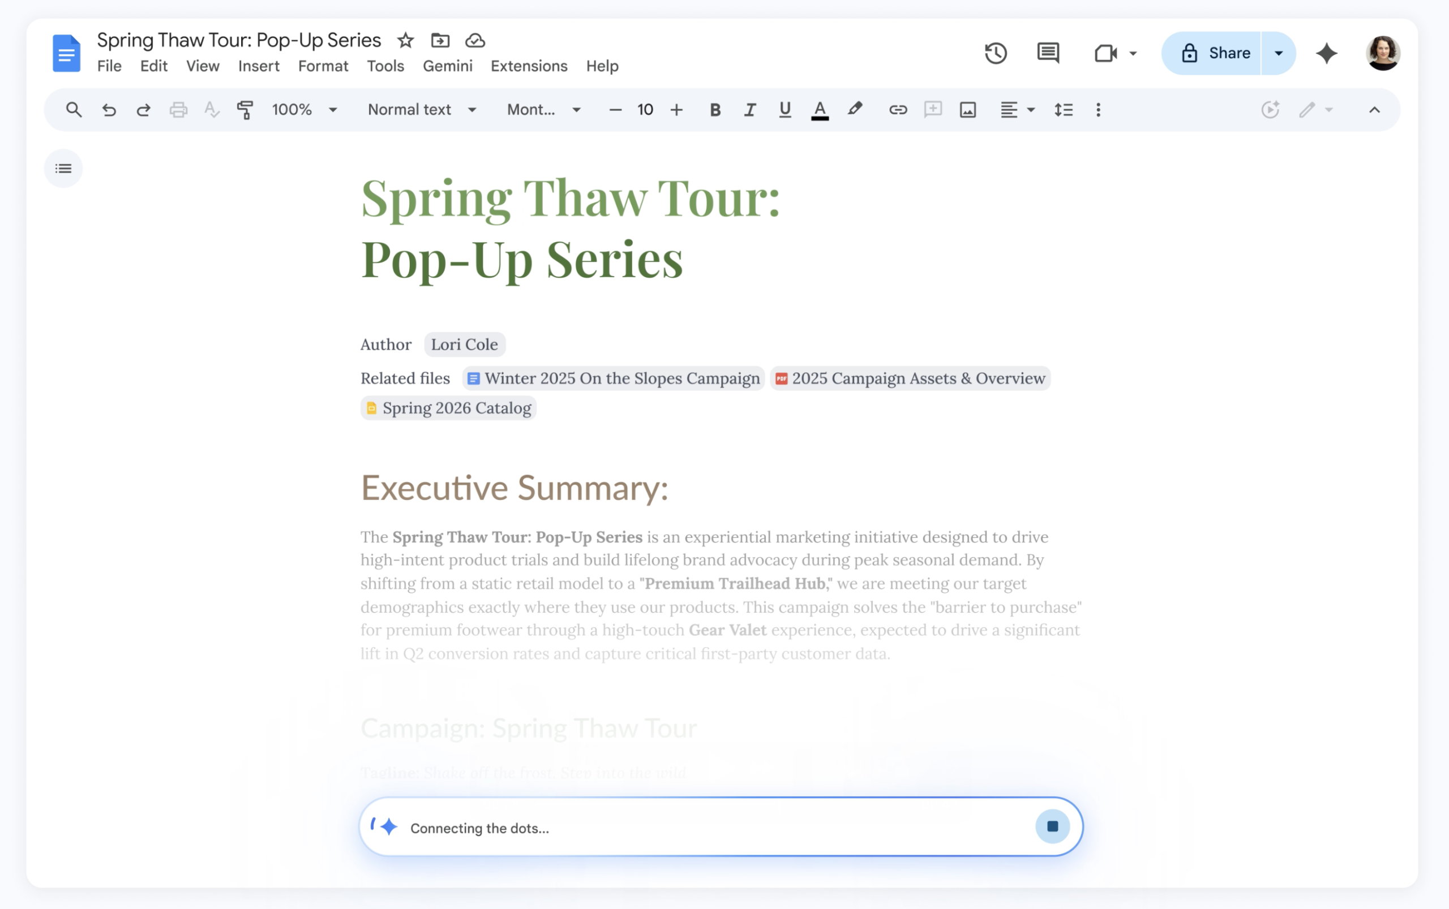1449x909 pixels.
Task: Toggle underline formatting
Action: (x=784, y=109)
